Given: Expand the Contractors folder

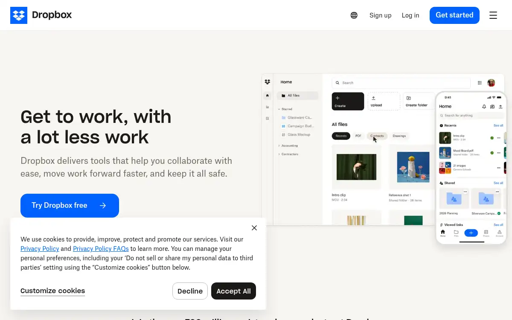Looking at the screenshot, I should [x=279, y=154].
